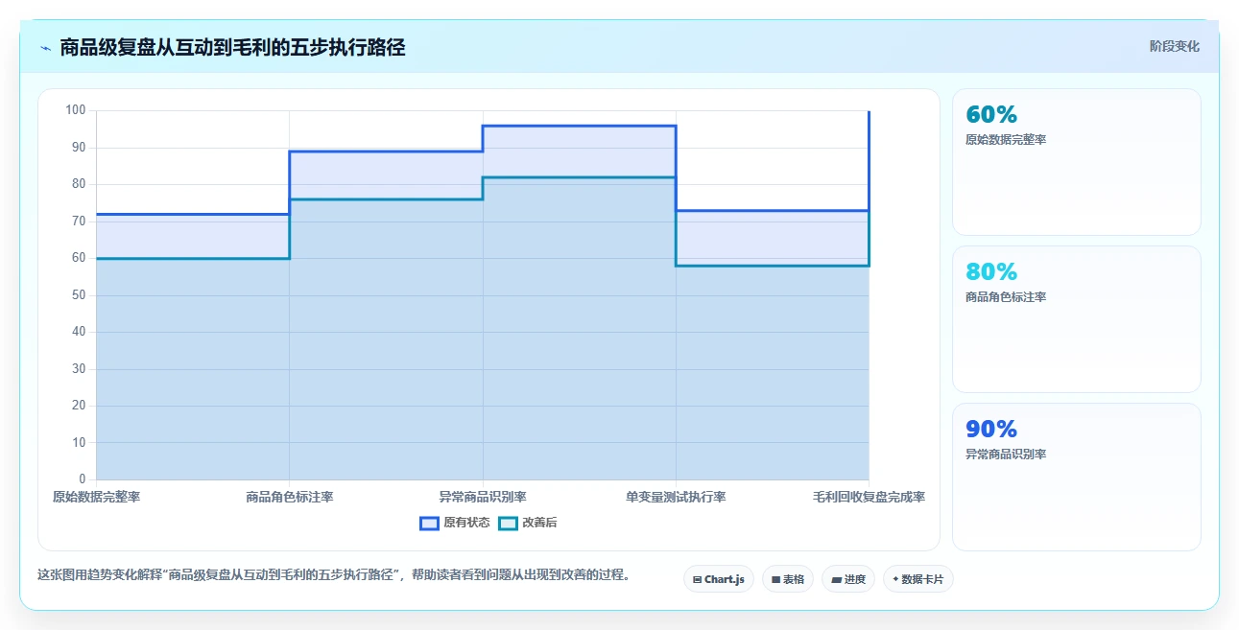Click the 进度 tag pill

[x=848, y=579]
